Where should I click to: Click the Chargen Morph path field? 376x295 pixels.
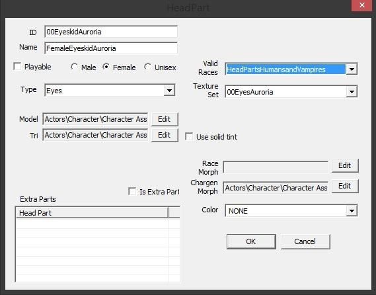pos(276,187)
